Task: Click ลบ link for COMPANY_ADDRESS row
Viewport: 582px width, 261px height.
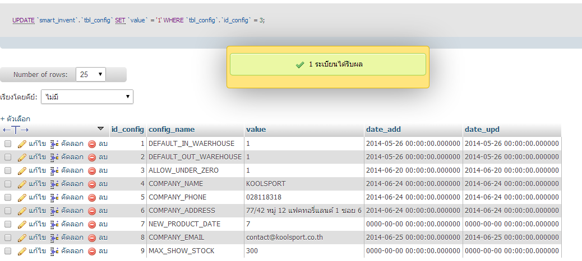Action: coord(103,211)
